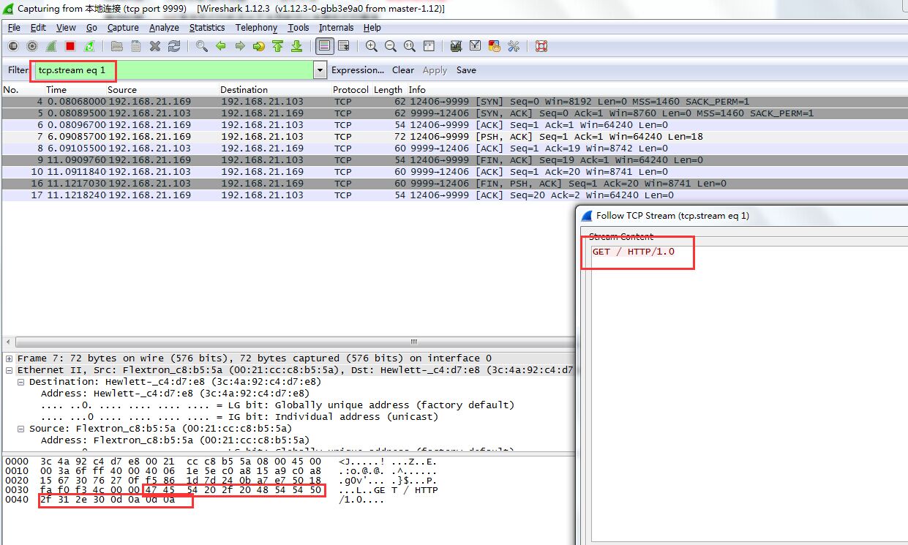Select packet 16 FIN, PSH, ACK row
Image resolution: width=908 pixels, height=545 pixels.
[454, 184]
